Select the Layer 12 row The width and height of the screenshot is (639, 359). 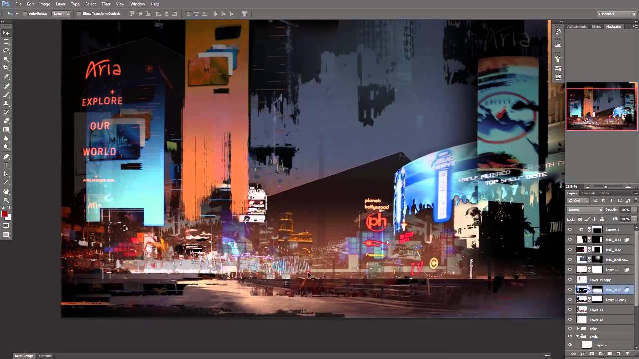tap(600, 320)
